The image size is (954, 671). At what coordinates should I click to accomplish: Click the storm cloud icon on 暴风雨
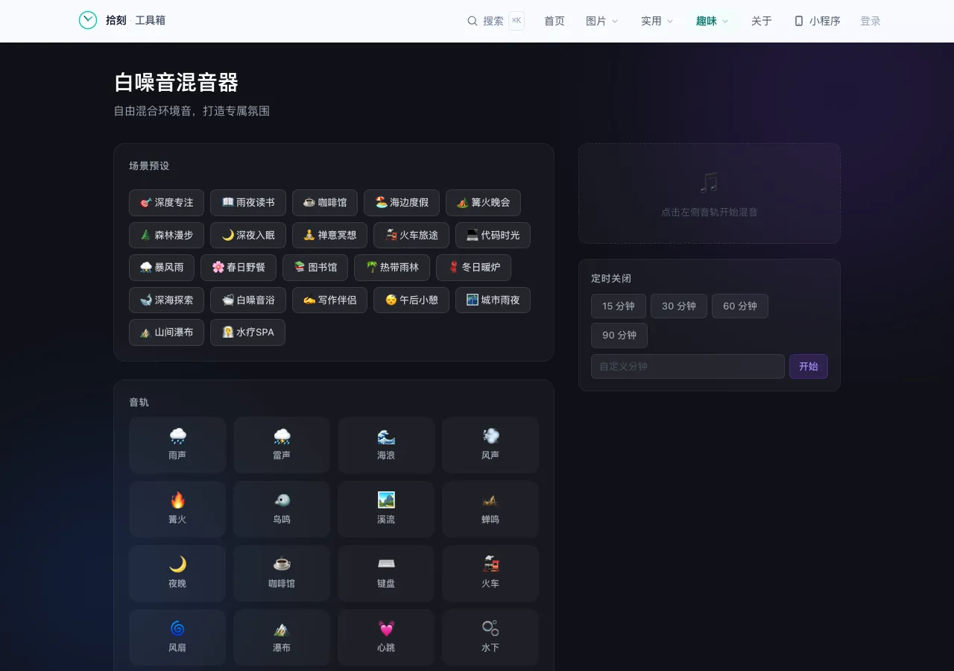pos(146,267)
